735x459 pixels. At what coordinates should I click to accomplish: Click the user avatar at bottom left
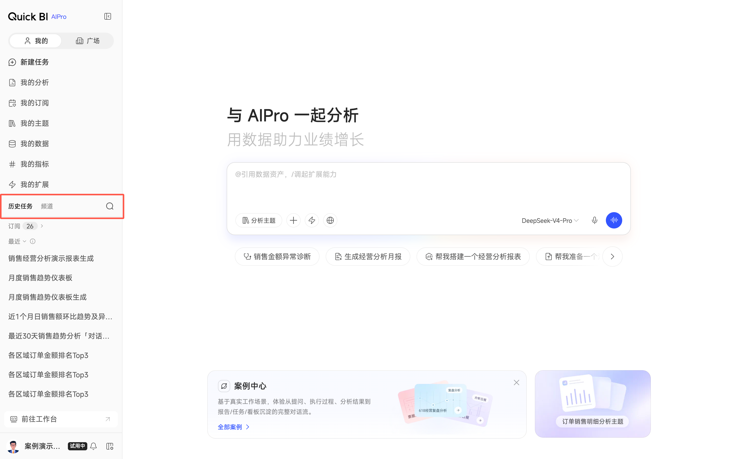coord(13,446)
